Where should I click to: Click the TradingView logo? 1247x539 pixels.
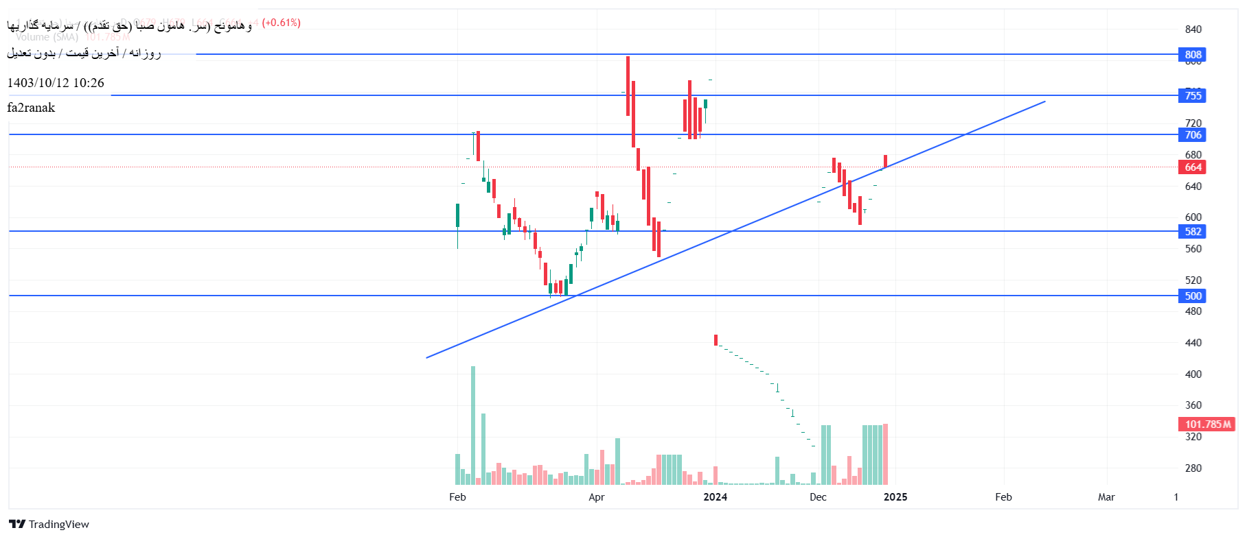(49, 524)
